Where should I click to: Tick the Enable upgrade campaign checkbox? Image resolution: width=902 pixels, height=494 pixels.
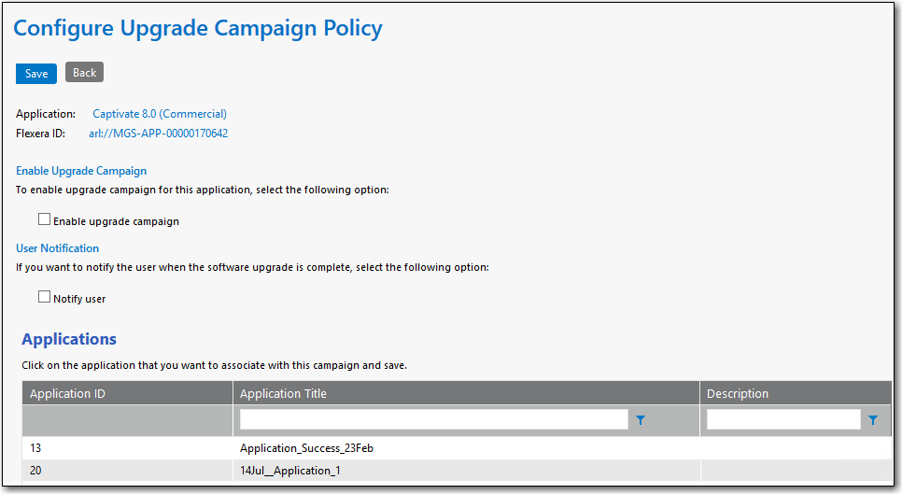(x=44, y=220)
